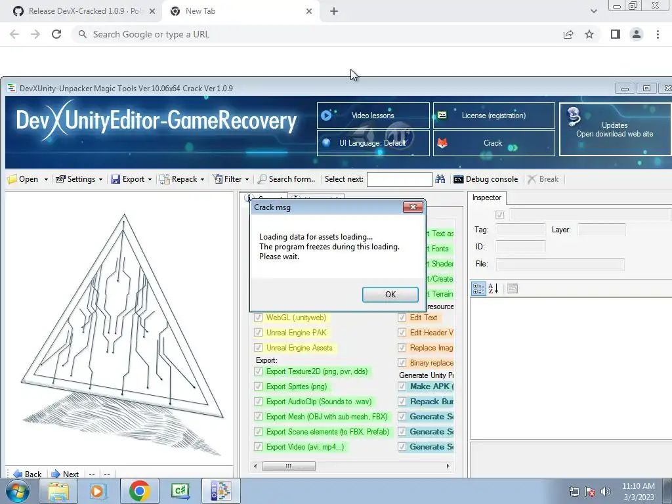Toggle Export Texture2D (png, pvr, dds) checkbox
Viewport: 672px width, 504px height.
click(258, 371)
